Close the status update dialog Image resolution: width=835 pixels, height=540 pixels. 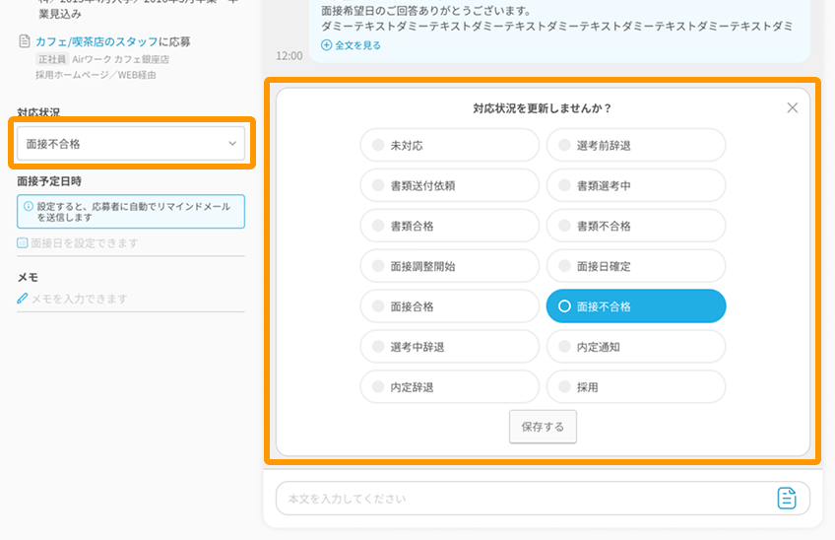(792, 107)
